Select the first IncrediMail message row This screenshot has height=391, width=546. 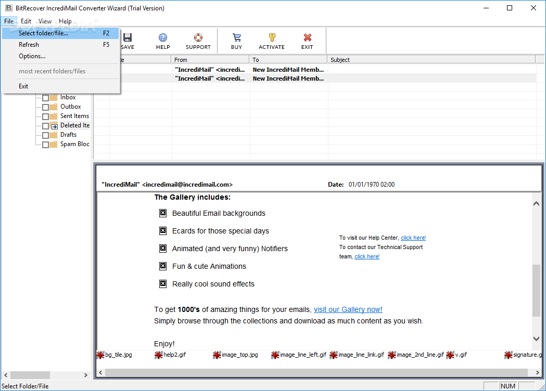click(x=315, y=70)
